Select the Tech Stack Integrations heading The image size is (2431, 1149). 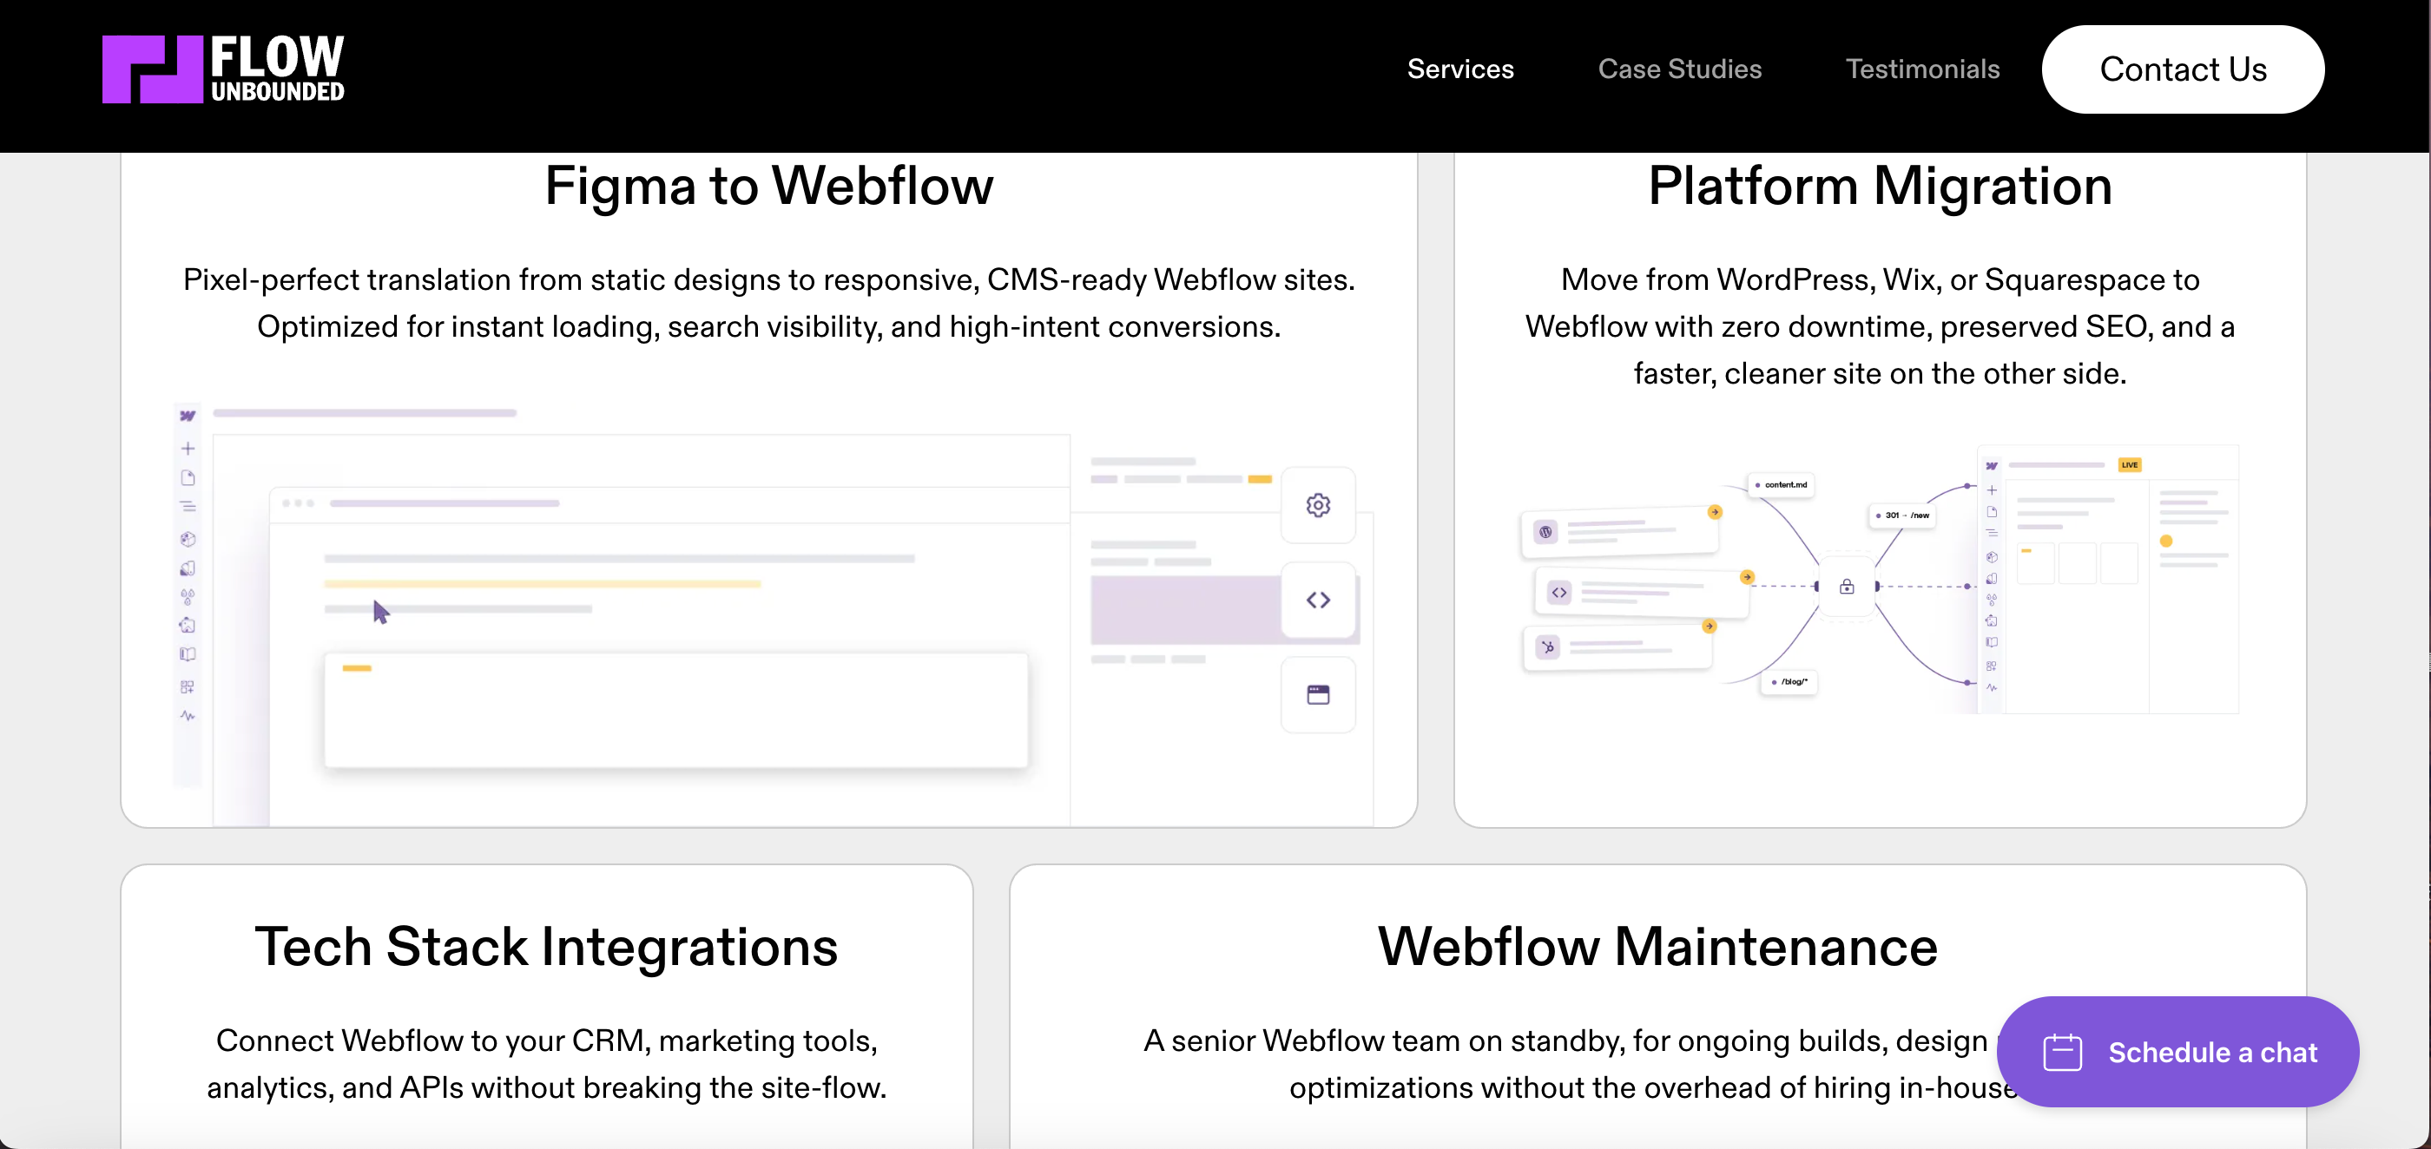546,946
